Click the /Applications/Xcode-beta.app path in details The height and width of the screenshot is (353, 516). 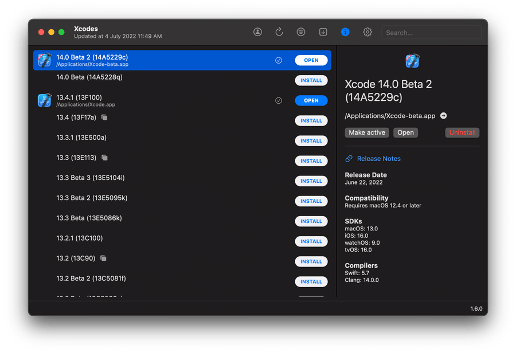pyautogui.click(x=390, y=116)
